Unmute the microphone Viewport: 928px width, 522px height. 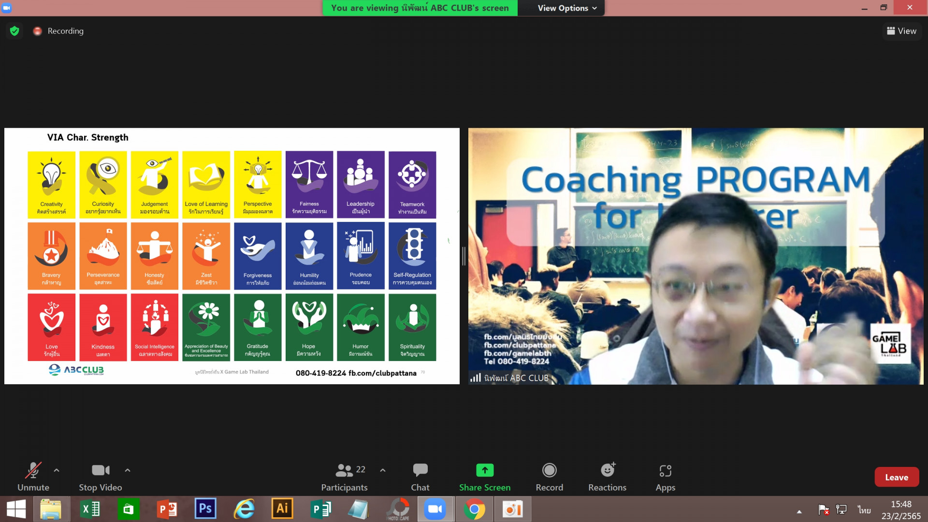click(x=33, y=477)
